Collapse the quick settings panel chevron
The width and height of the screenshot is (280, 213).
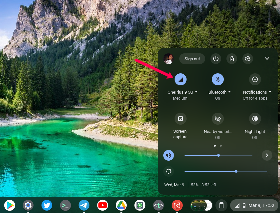click(267, 59)
